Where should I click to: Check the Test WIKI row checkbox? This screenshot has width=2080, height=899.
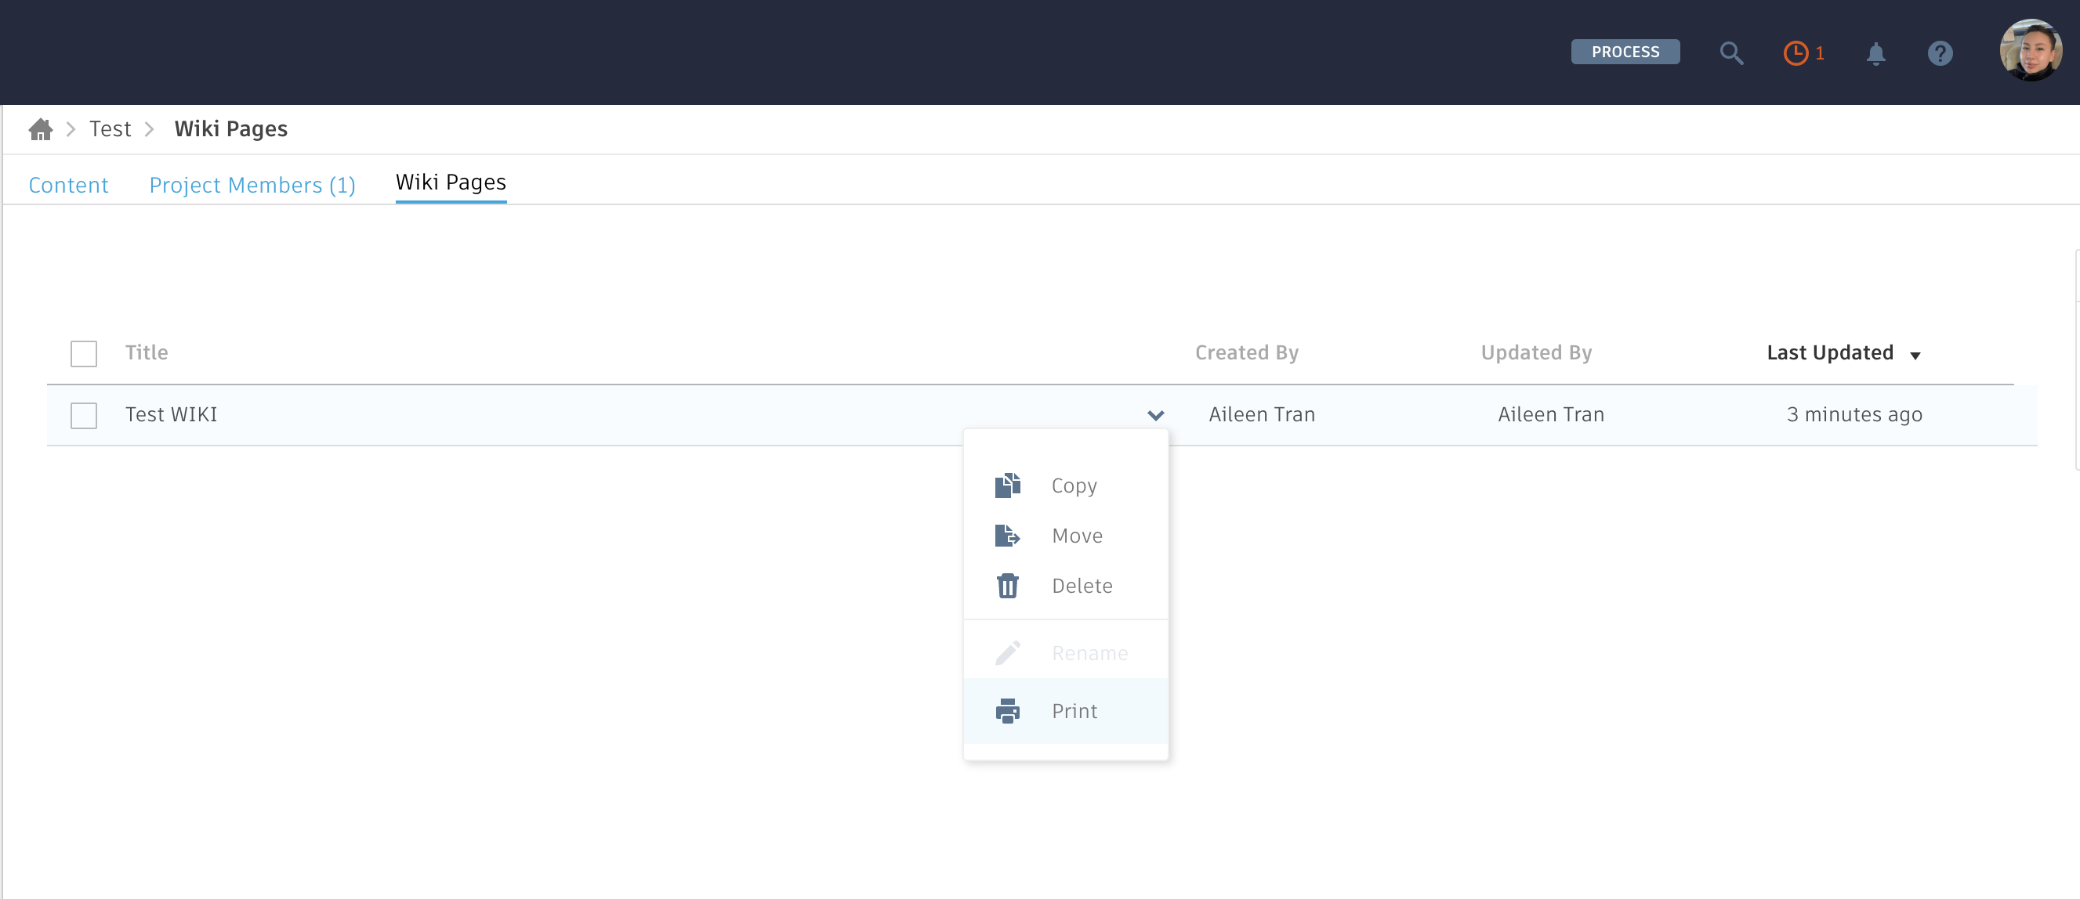(84, 415)
